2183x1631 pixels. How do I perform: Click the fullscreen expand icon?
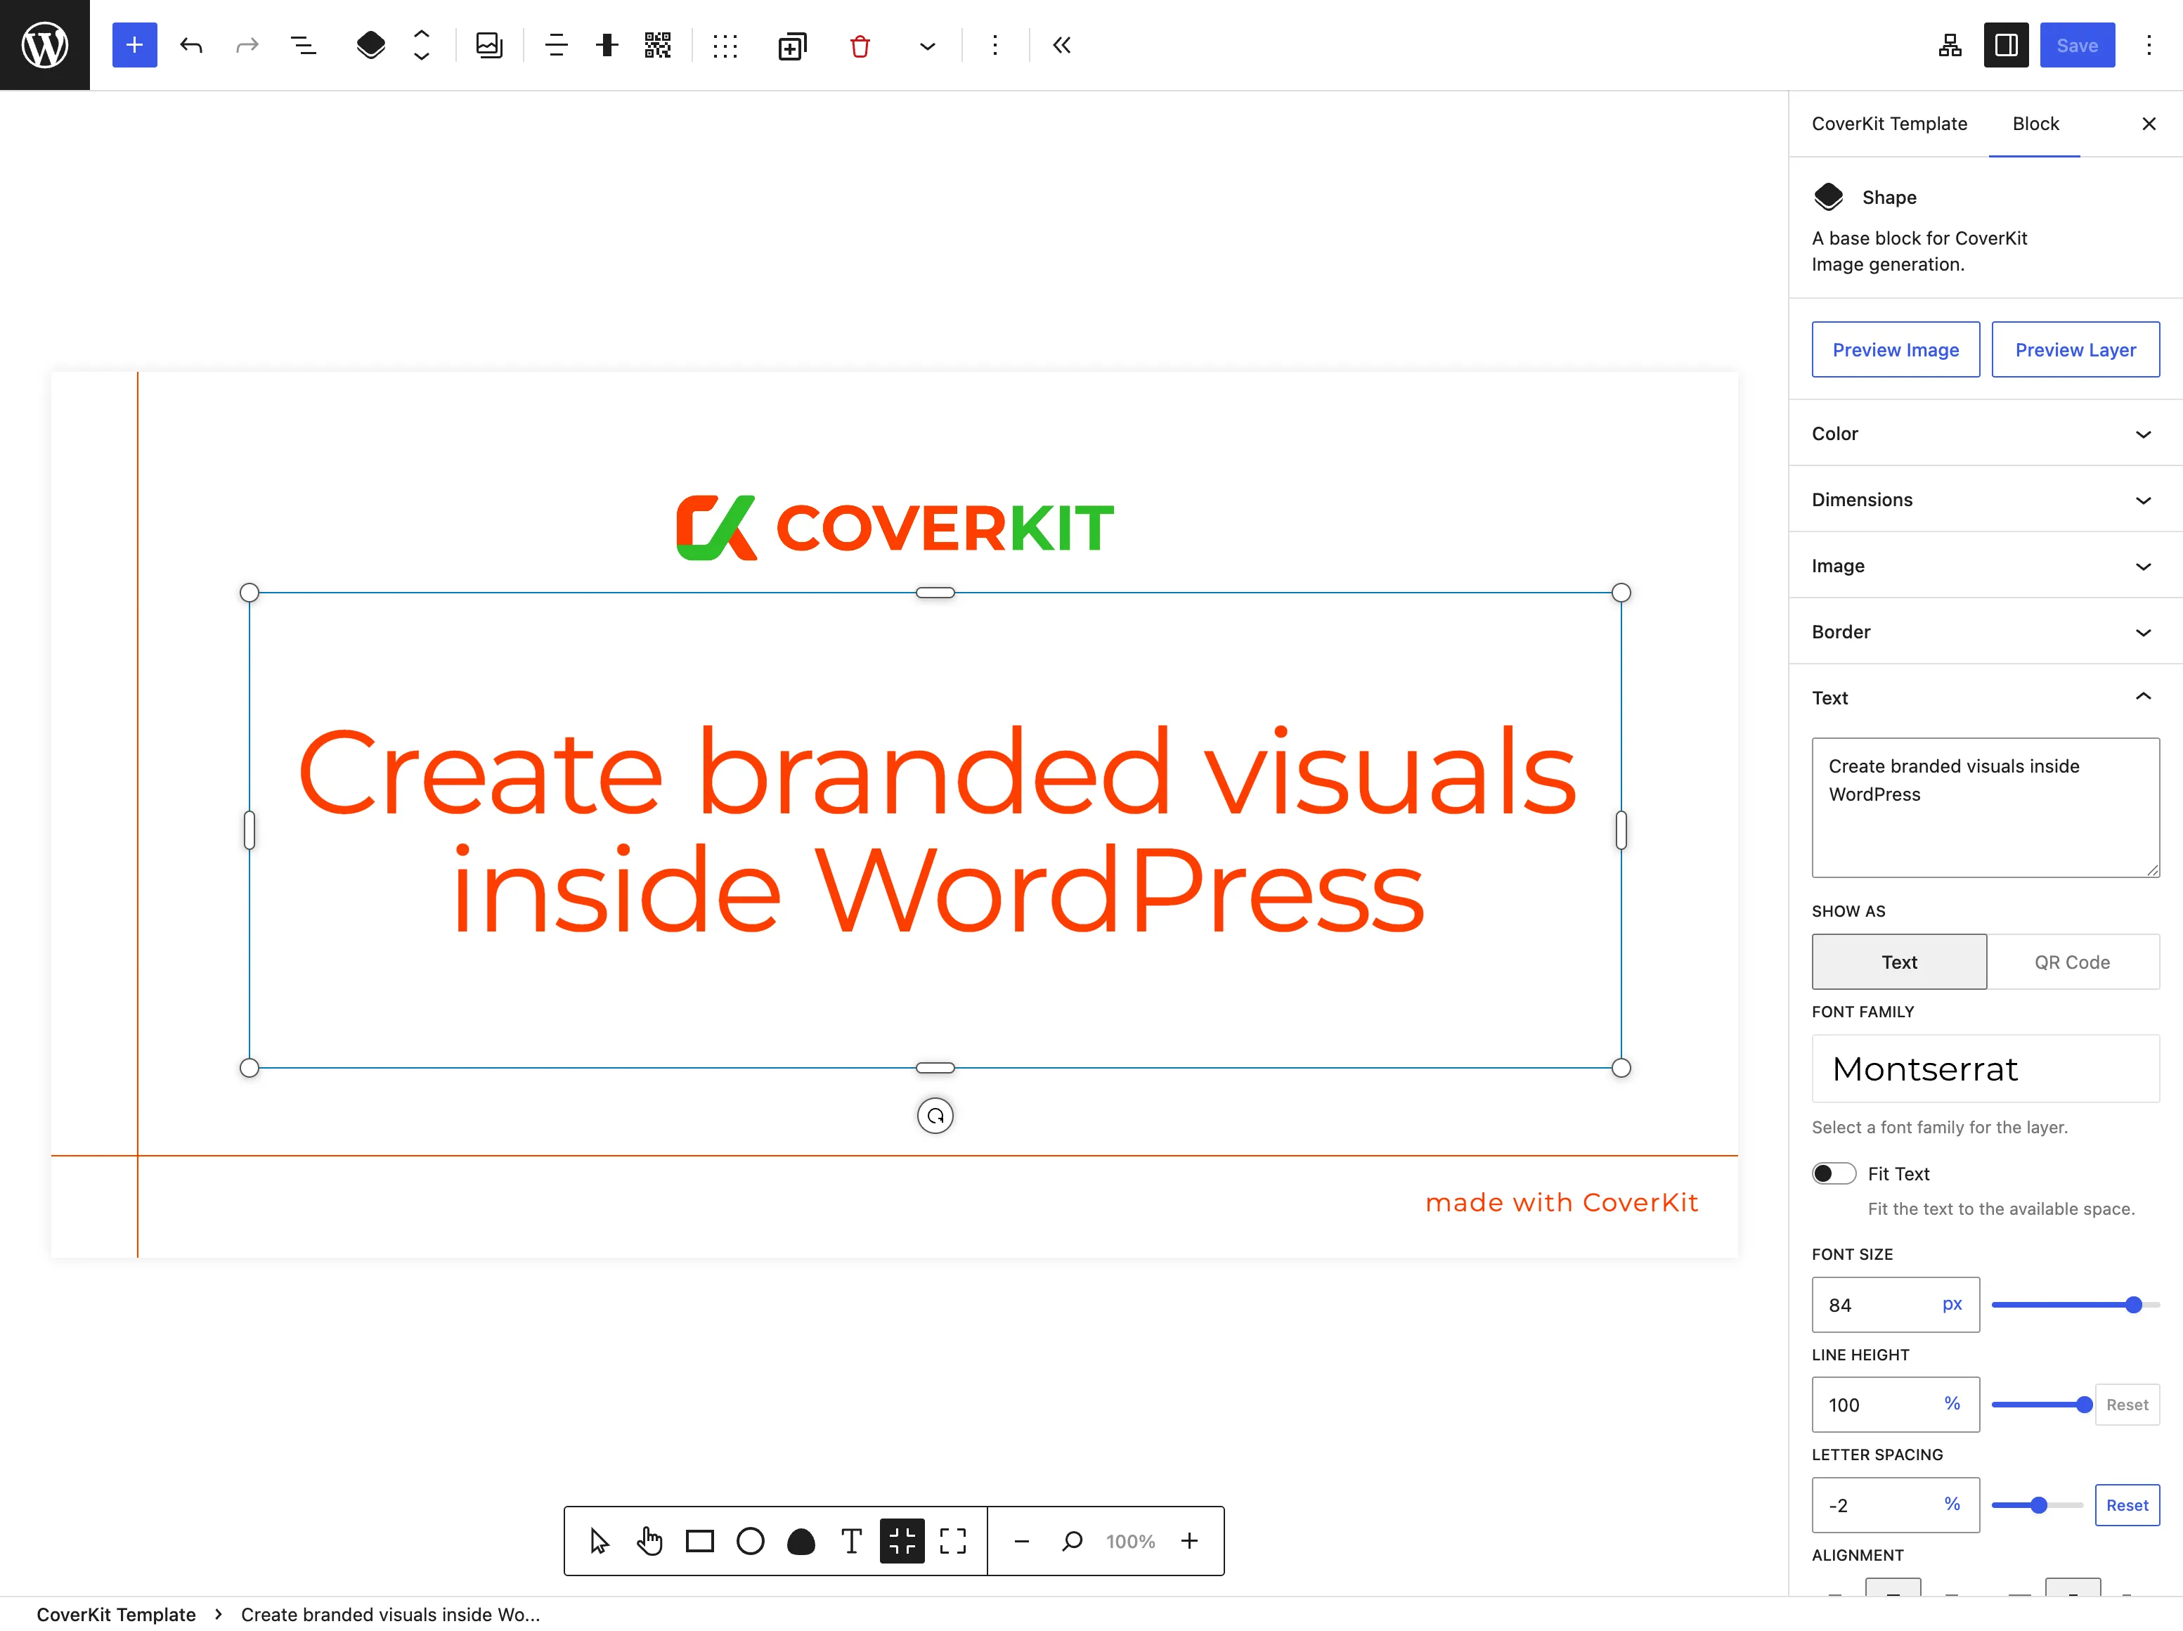point(952,1541)
